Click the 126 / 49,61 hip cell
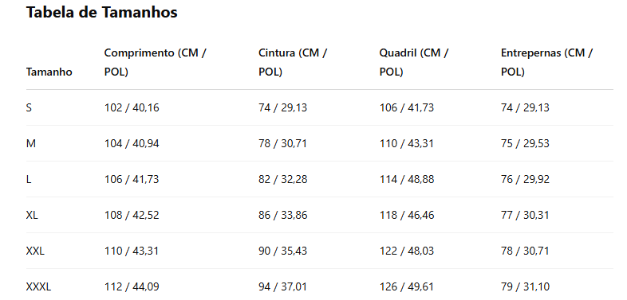 click(x=407, y=286)
